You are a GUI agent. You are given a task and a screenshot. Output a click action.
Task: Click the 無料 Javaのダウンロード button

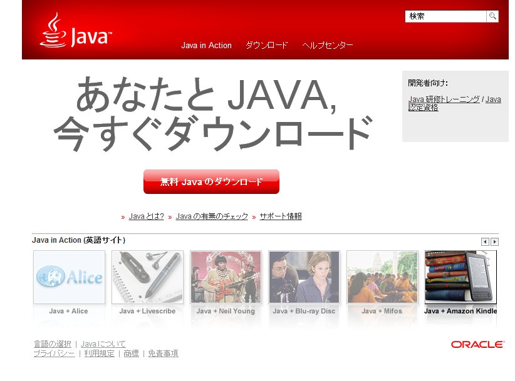211,181
